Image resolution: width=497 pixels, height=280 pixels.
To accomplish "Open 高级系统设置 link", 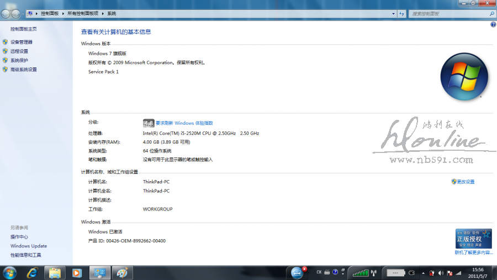I will (23, 70).
